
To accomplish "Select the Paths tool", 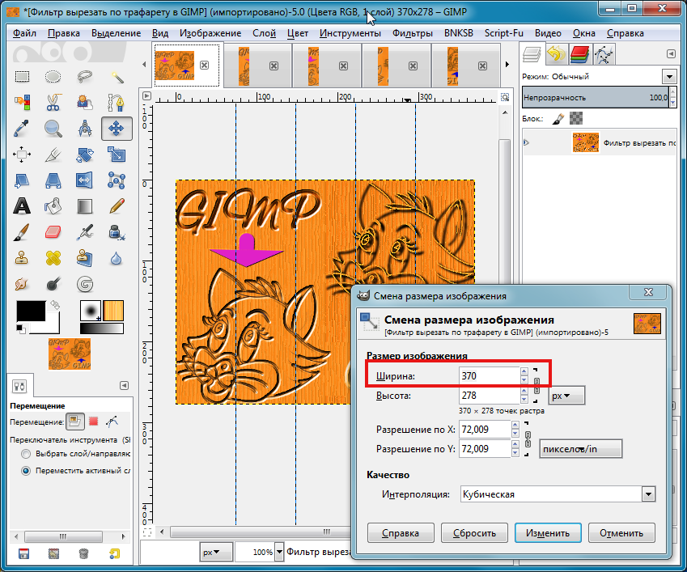I will [117, 103].
